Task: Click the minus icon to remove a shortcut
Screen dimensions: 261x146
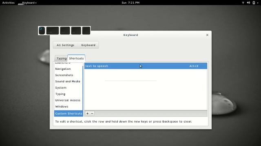Action: point(92,114)
